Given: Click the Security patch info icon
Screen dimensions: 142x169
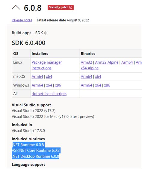Looking at the screenshot, I should pos(71,7).
